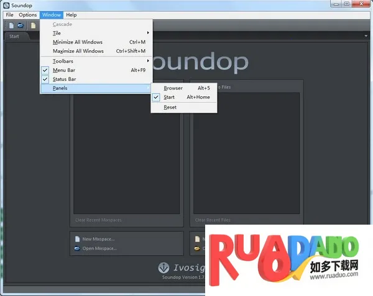
Task: Click the Soundop app icon in title bar
Action: pos(6,6)
